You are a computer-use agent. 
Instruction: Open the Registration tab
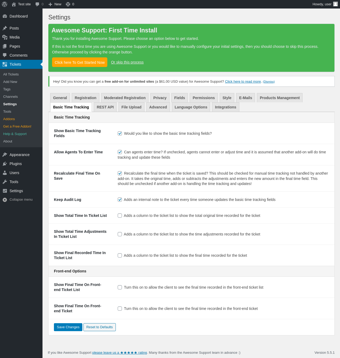tap(86, 98)
